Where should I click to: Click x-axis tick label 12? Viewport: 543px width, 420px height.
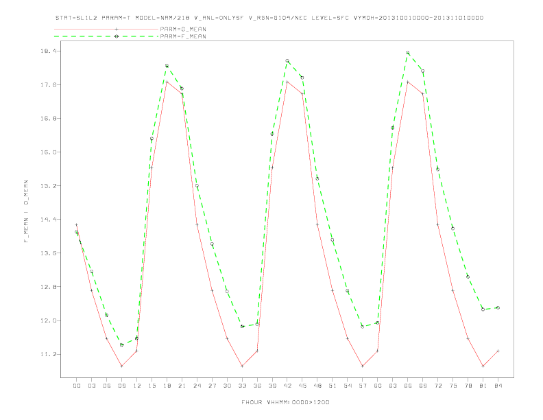[137, 386]
